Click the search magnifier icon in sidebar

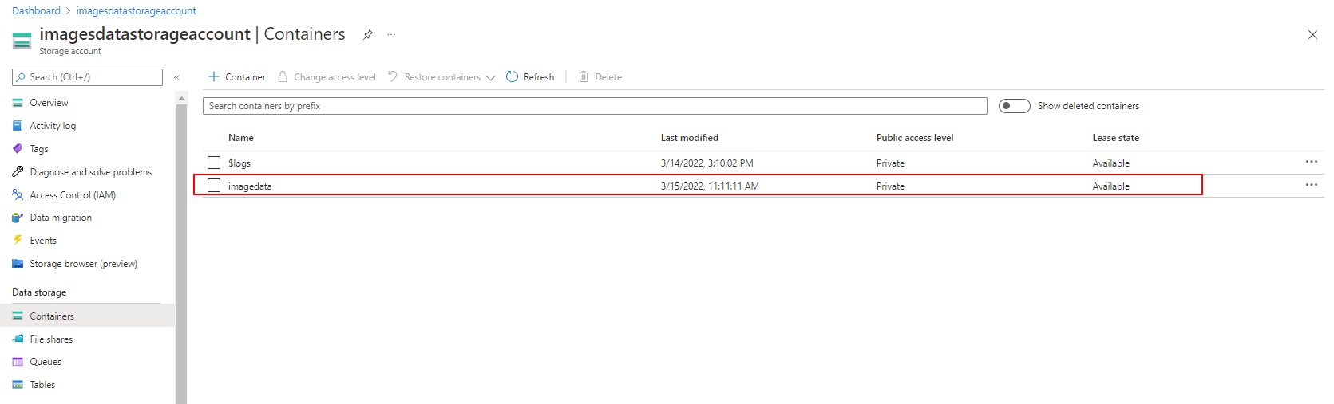(21, 77)
